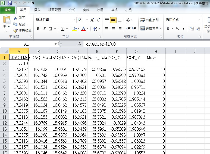Click the green 檔案 file button
This screenshot has height=154, width=210.
pyautogui.click(x=8, y=10)
